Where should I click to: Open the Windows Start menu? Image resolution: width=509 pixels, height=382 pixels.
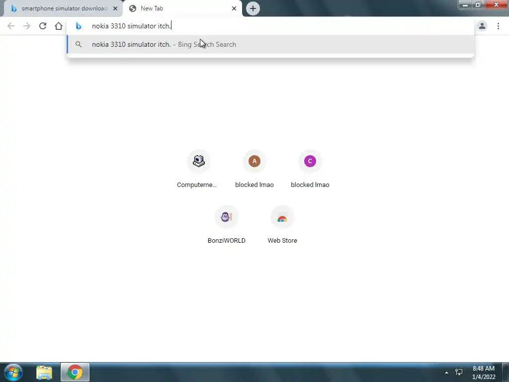[13, 372]
